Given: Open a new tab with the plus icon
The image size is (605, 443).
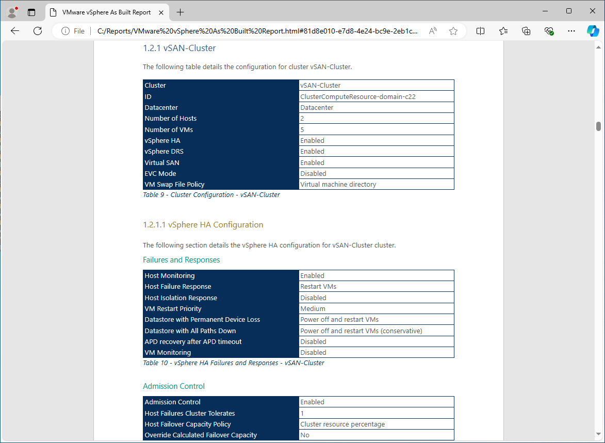Looking at the screenshot, I should [x=180, y=12].
